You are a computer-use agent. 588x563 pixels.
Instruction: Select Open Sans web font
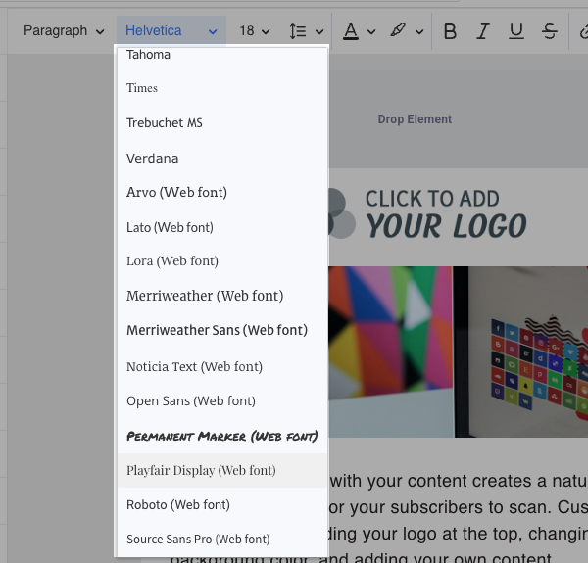[191, 400]
